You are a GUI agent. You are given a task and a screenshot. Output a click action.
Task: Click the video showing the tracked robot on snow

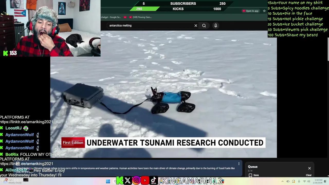click(163, 94)
